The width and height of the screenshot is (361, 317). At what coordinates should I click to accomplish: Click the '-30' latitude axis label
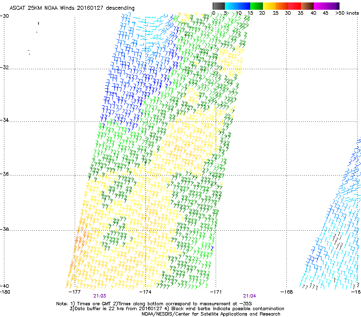click(4, 16)
